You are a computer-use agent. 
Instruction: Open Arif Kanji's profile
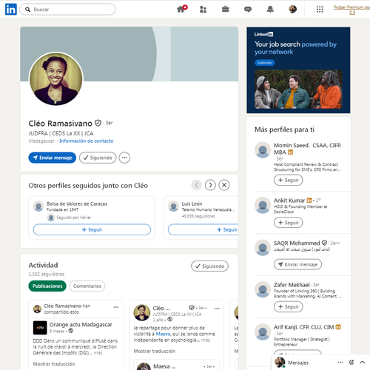[x=303, y=327]
